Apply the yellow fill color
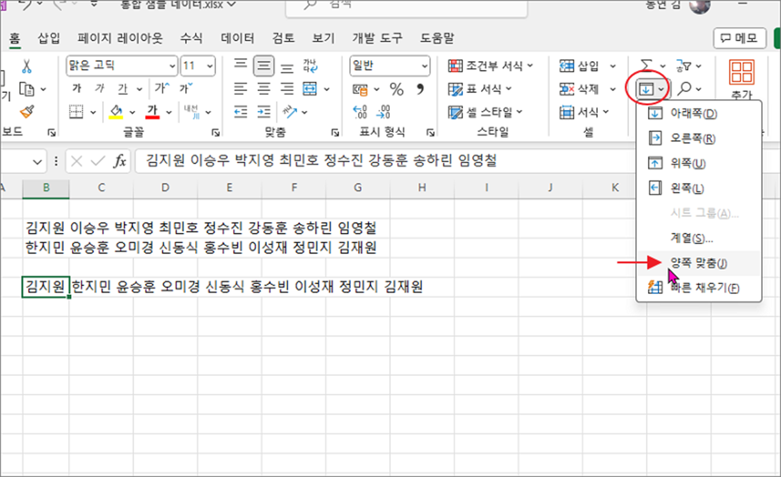The image size is (781, 477). coord(116,112)
